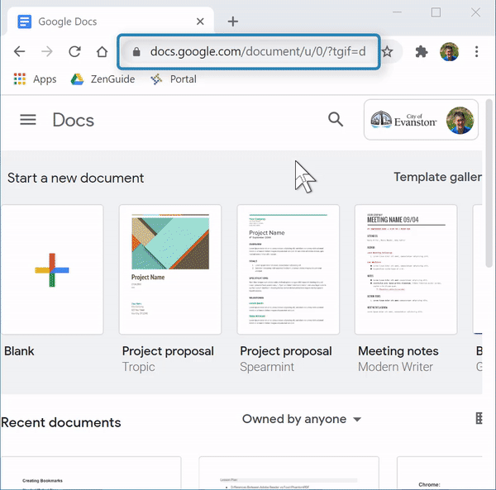Click the Google Docs favicon on tab
This screenshot has height=490, width=496.
(x=24, y=21)
